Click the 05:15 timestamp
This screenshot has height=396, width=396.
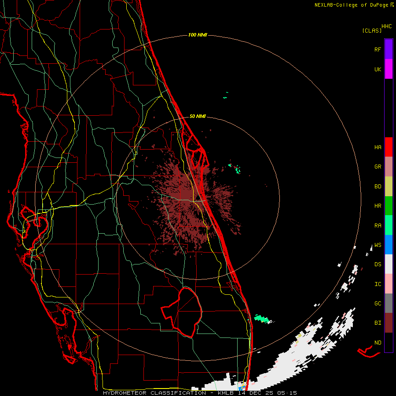(x=288, y=393)
